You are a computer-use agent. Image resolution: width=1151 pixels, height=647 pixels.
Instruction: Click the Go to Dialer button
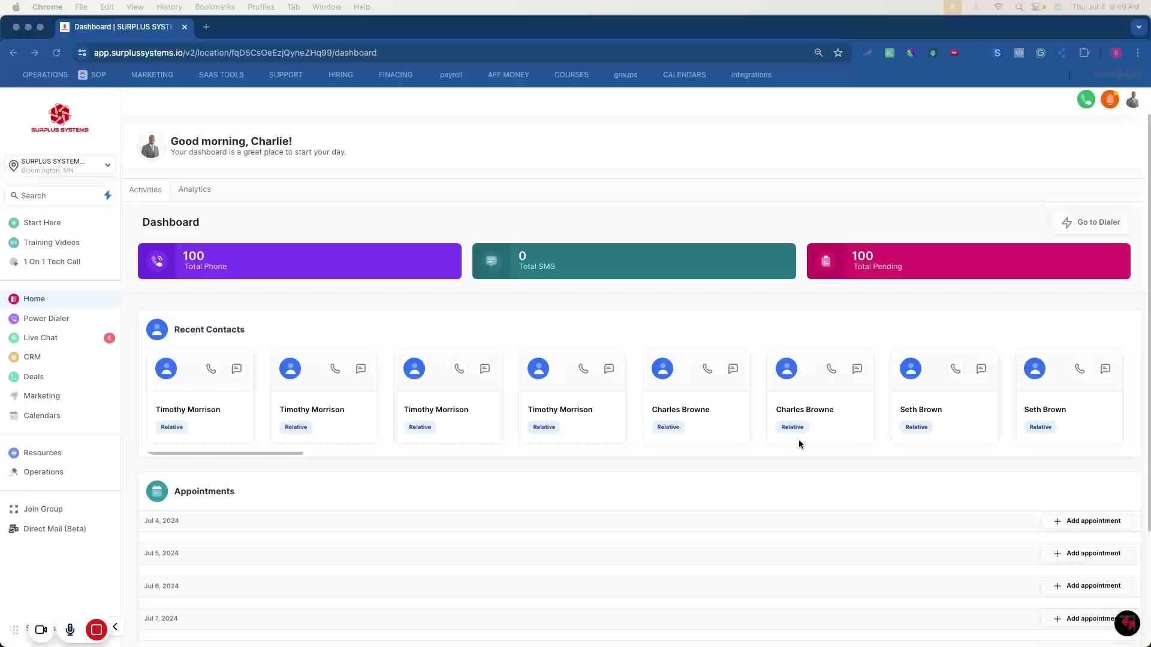[1090, 222]
